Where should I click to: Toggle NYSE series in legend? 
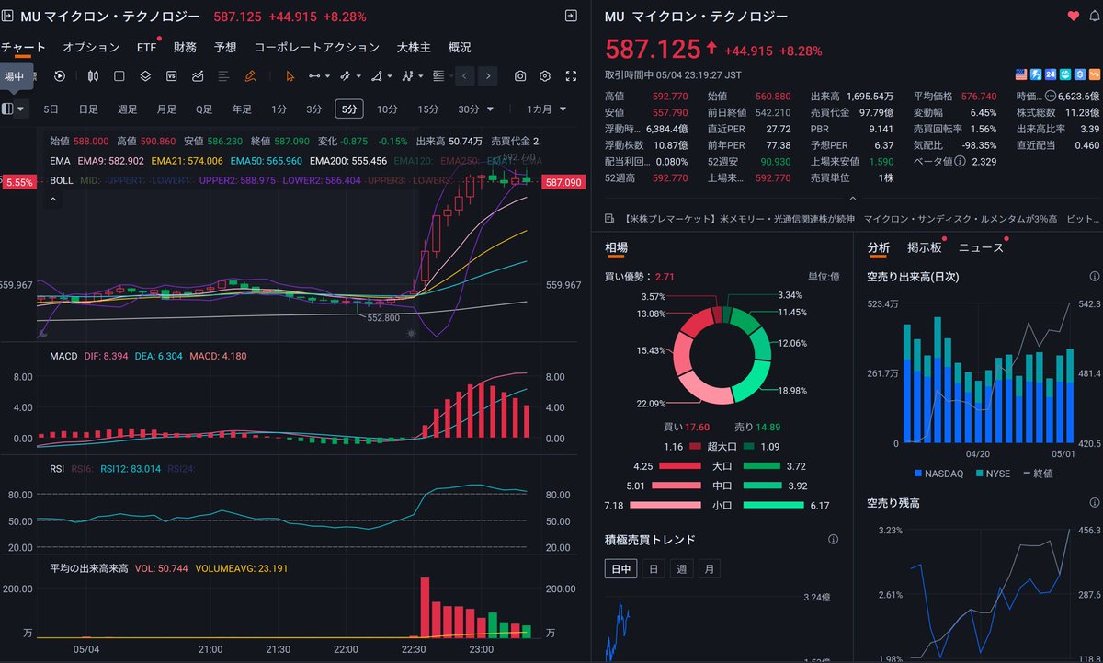992,473
